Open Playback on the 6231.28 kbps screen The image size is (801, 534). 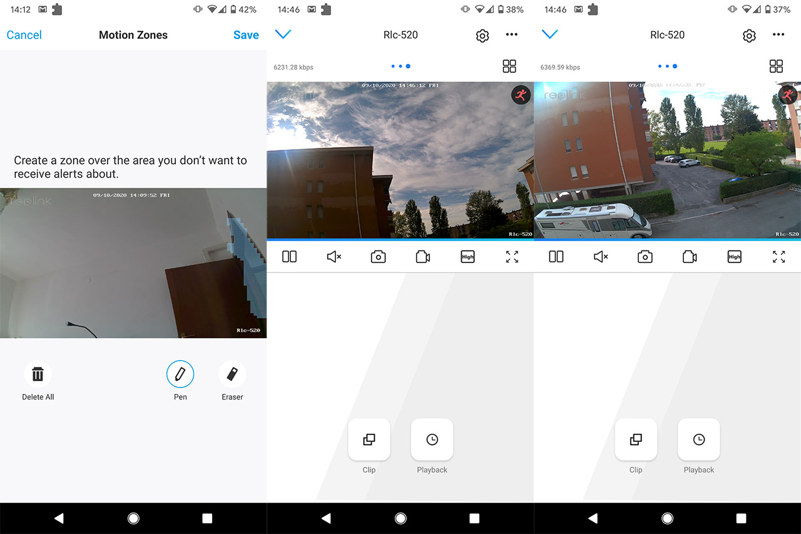432,439
